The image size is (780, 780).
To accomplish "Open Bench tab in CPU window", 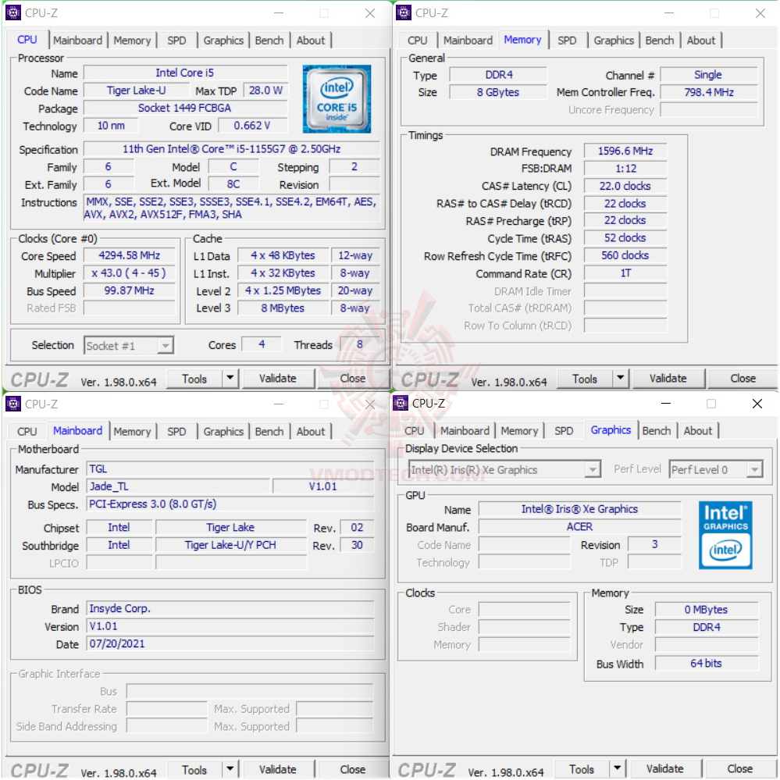I will point(269,41).
